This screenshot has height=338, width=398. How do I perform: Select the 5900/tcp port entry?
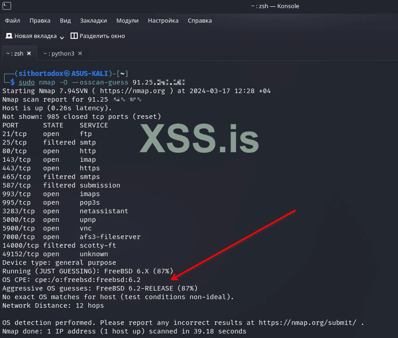(x=19, y=228)
